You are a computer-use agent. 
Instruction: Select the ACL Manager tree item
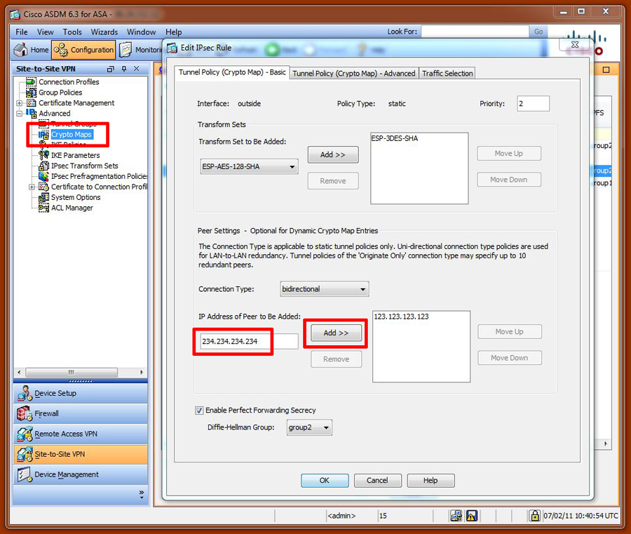72,208
